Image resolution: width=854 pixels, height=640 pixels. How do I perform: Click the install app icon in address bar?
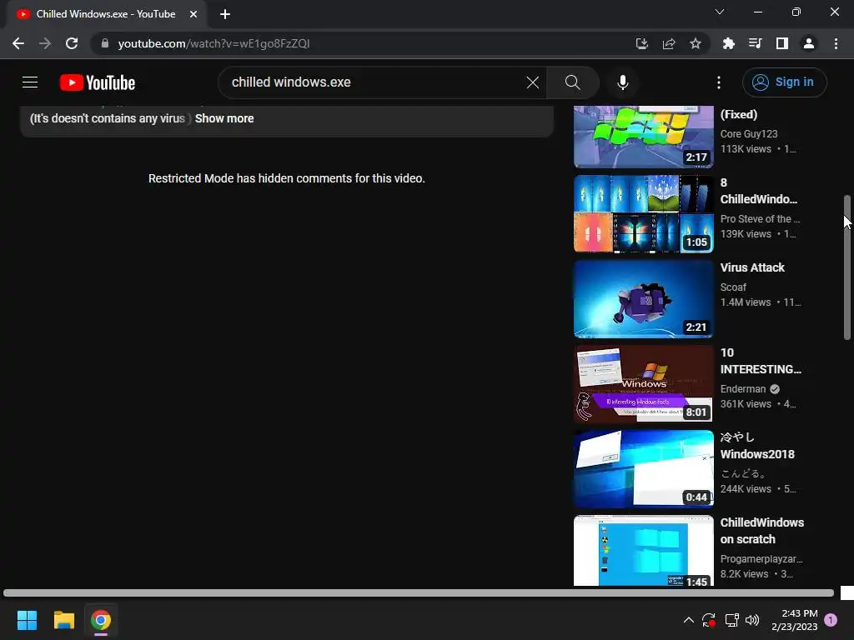642,43
